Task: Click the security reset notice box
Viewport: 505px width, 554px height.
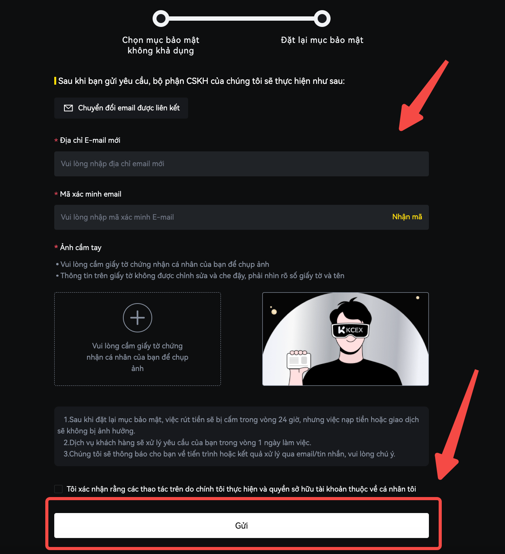Action: 242,437
